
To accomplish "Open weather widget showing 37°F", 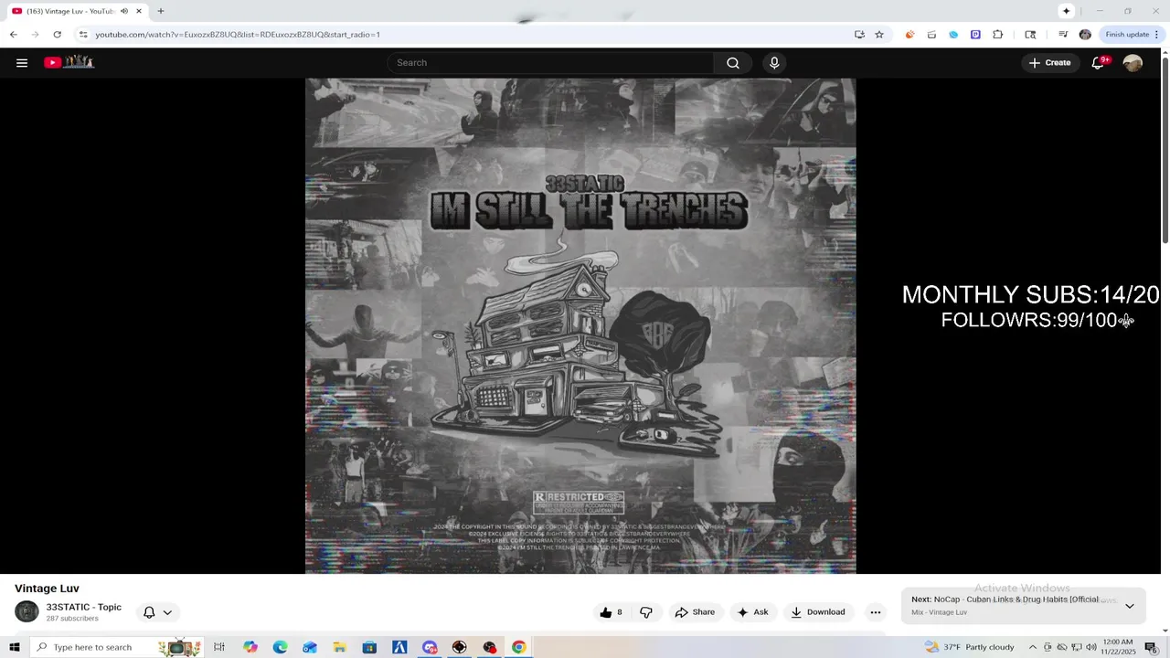I will coord(970,647).
